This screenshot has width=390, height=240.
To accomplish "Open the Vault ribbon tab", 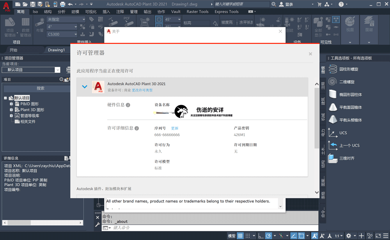I will [175, 12].
